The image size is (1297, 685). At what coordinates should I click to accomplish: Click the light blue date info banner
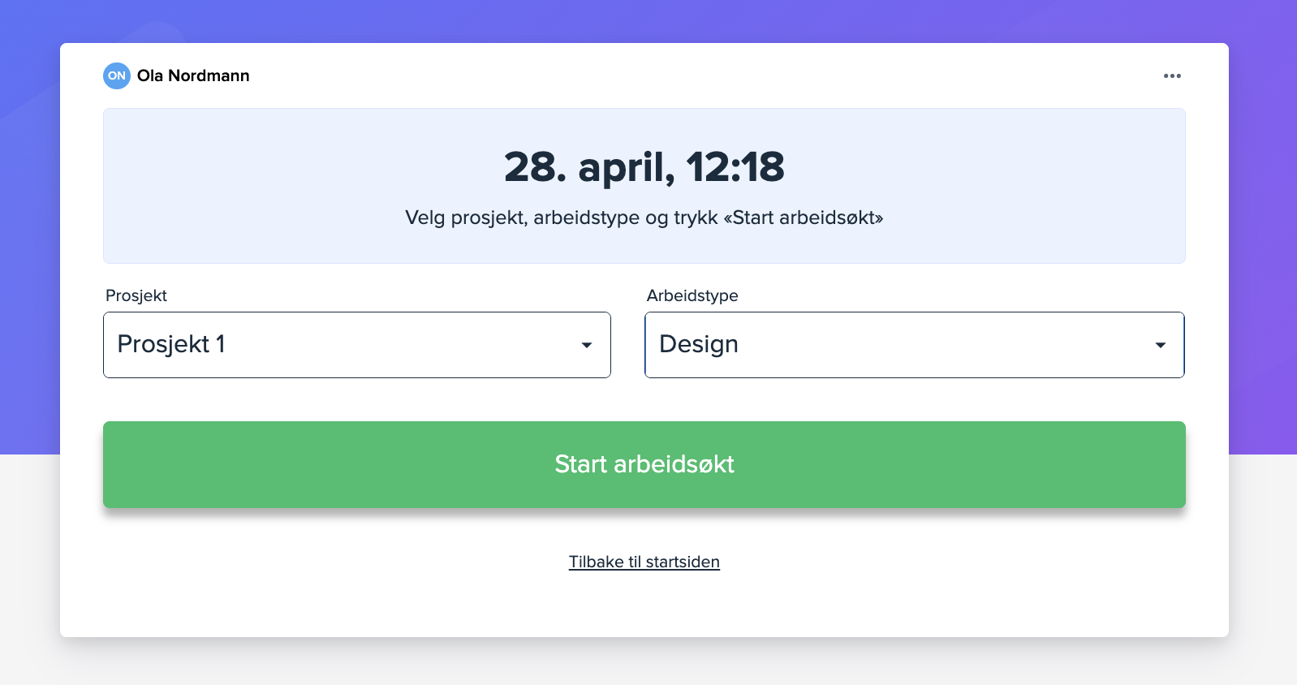click(644, 186)
